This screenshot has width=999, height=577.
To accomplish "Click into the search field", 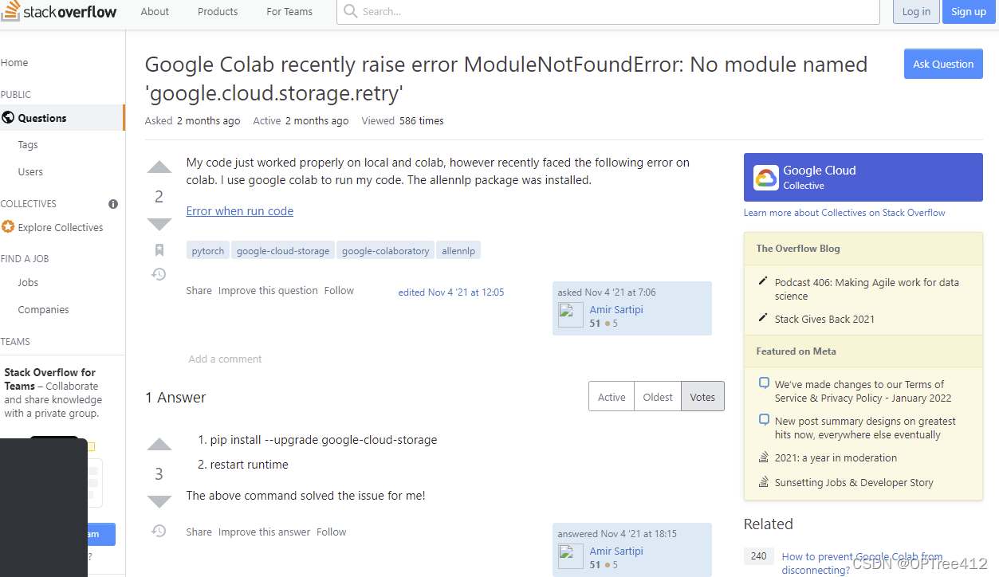I will 608,11.
